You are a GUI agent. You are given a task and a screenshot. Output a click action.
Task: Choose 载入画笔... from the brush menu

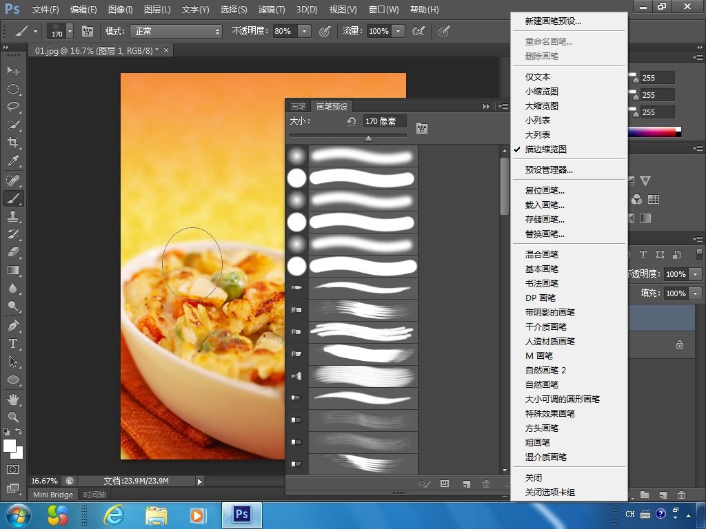pyautogui.click(x=545, y=205)
